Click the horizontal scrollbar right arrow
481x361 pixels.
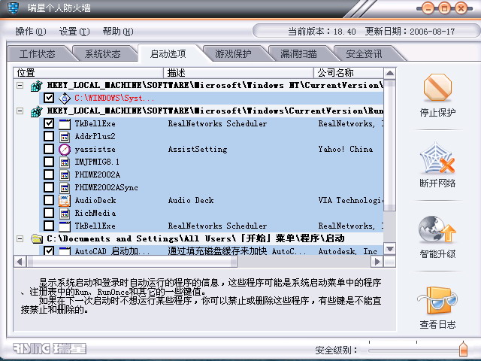click(x=377, y=262)
